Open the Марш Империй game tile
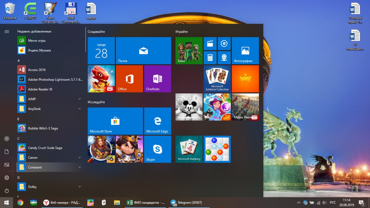 (x=245, y=107)
